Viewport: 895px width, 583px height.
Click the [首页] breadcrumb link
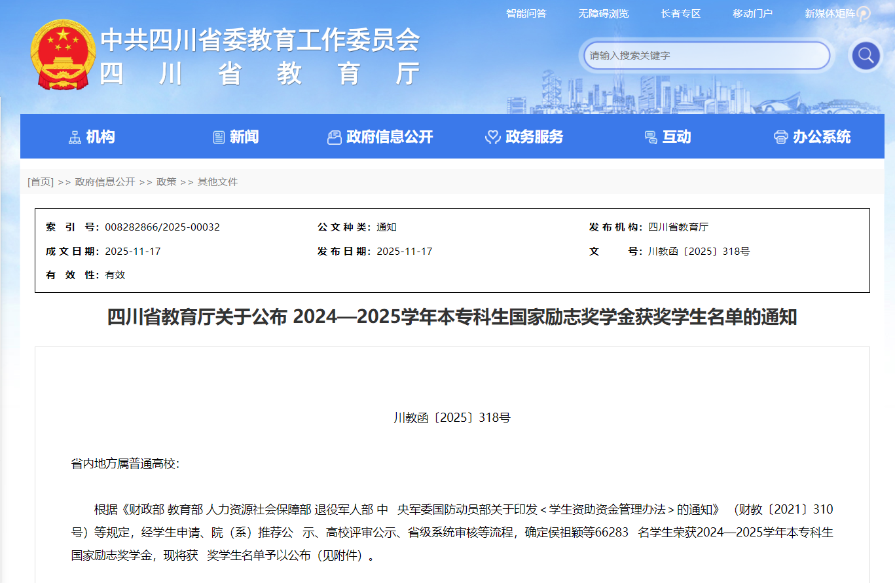tap(41, 182)
